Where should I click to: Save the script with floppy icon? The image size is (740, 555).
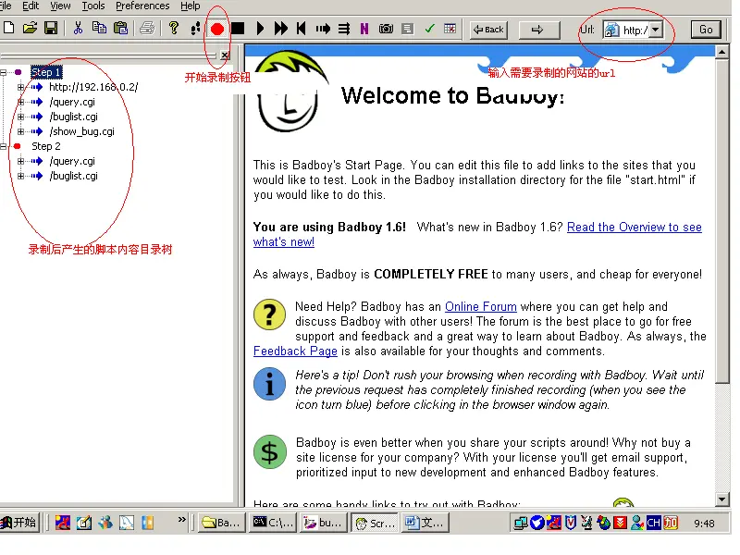pyautogui.click(x=51, y=29)
